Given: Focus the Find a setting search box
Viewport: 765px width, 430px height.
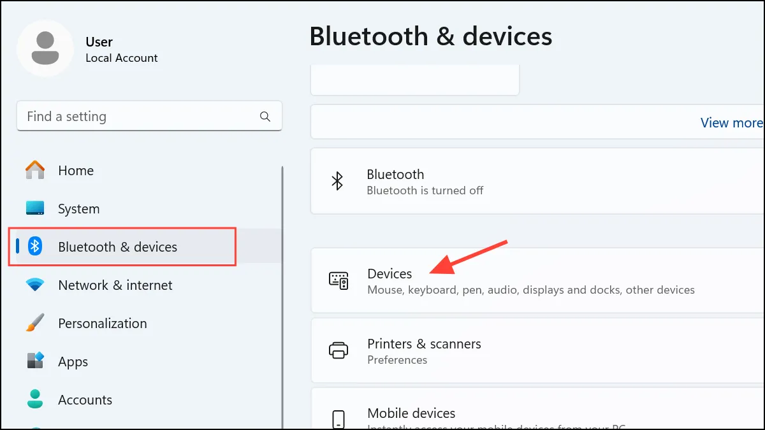Looking at the screenshot, I should tap(149, 117).
